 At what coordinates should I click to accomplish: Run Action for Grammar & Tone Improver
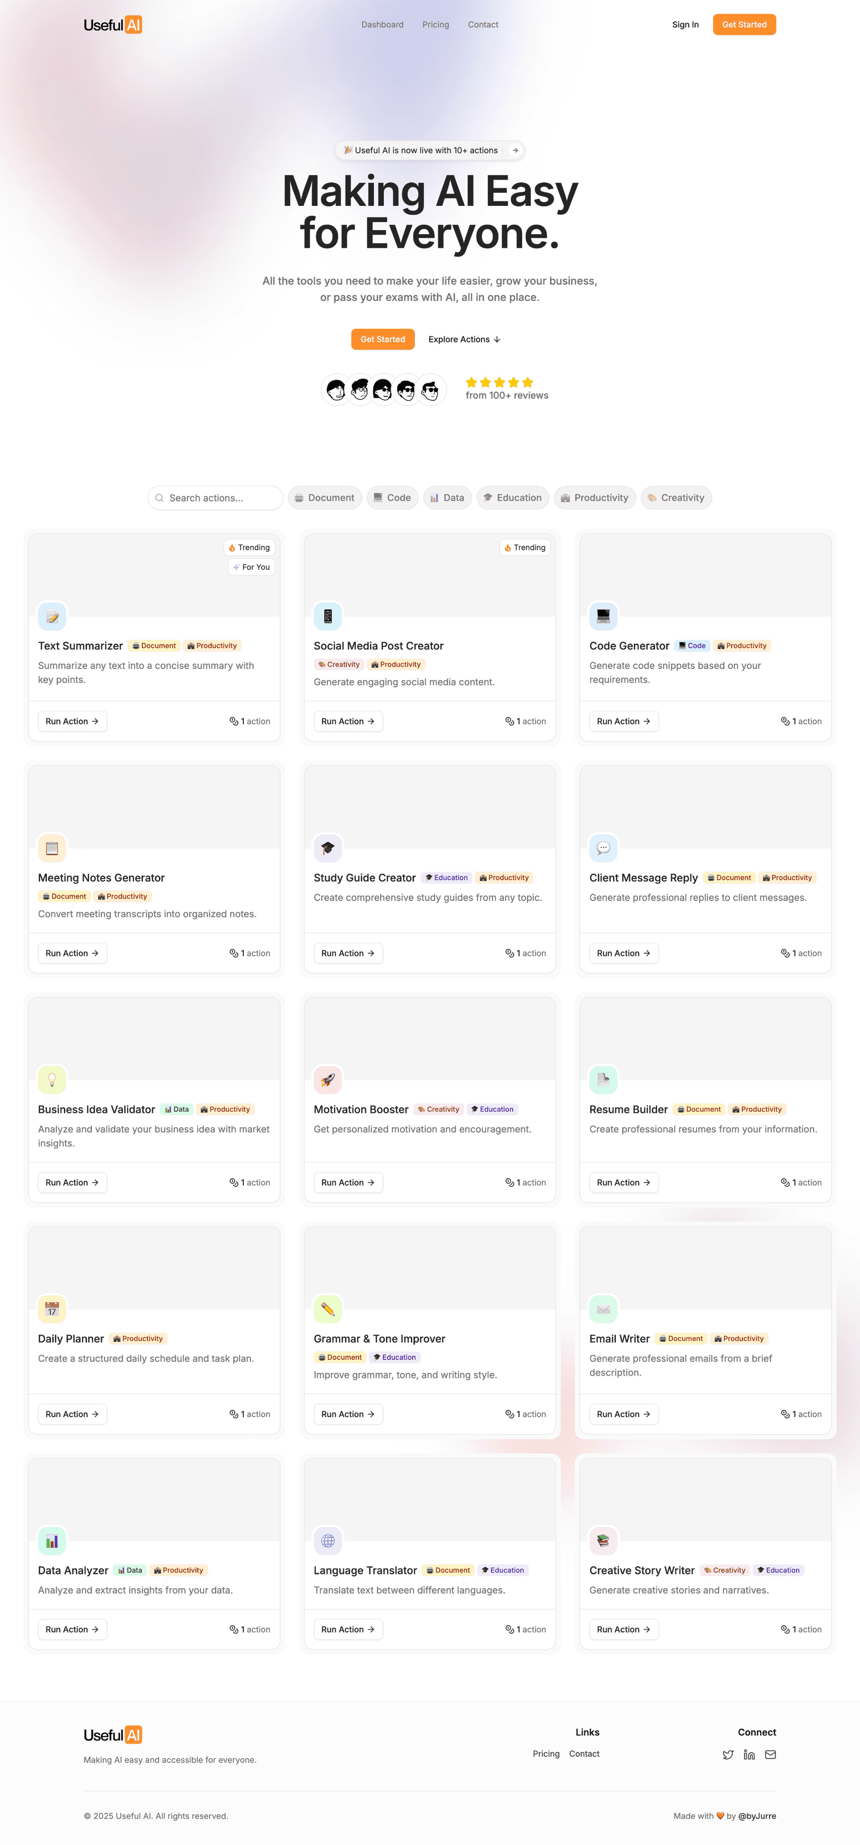click(x=348, y=1414)
